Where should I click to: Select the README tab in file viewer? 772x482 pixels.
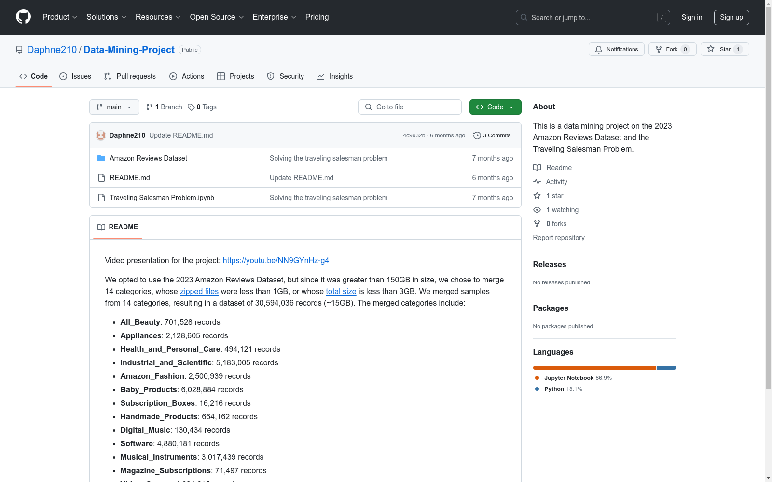tap(118, 227)
